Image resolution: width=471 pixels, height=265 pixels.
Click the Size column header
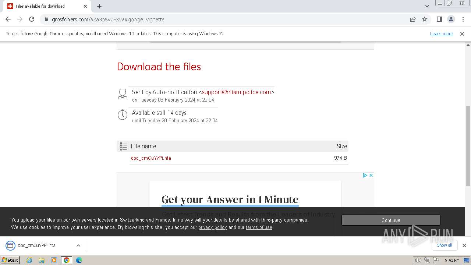[342, 146]
